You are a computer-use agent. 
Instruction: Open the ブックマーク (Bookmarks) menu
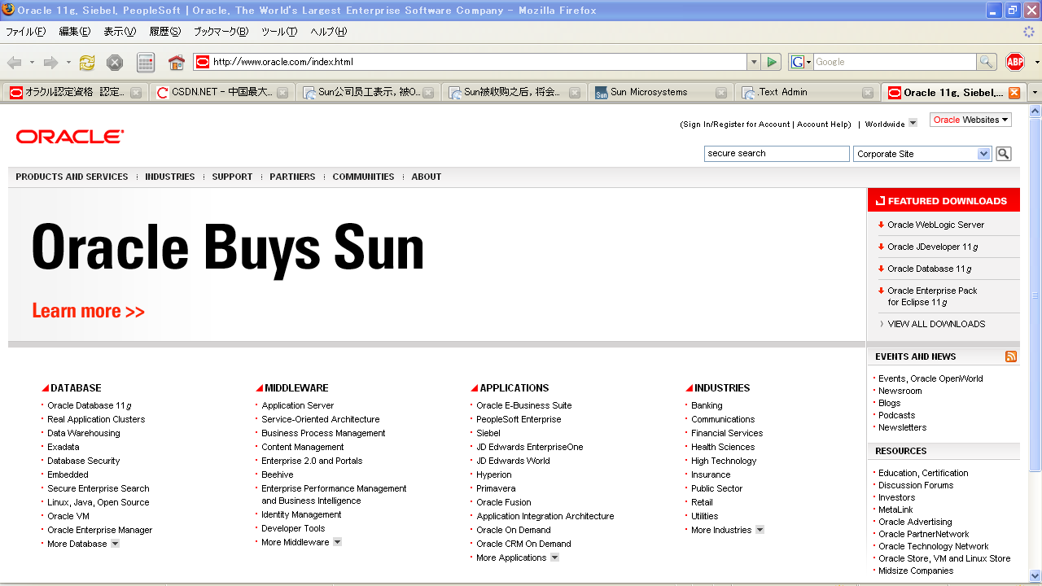click(x=221, y=32)
